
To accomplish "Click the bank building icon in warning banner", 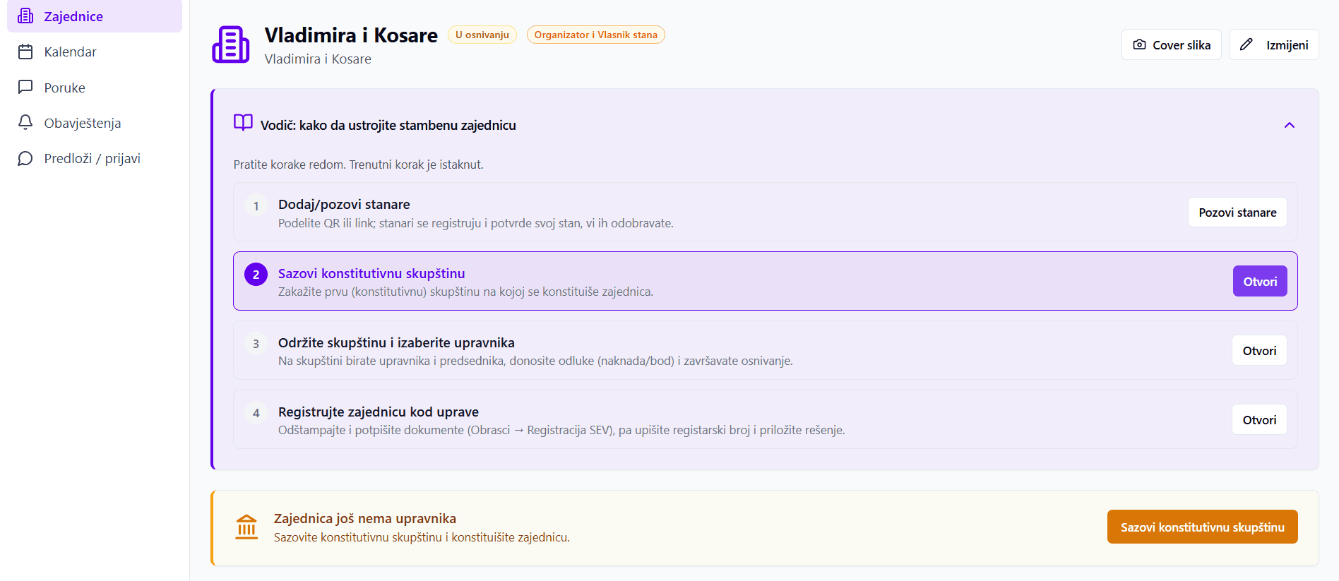I will click(x=246, y=527).
